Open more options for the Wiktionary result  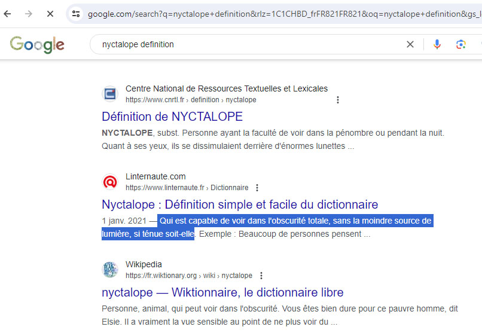261,276
